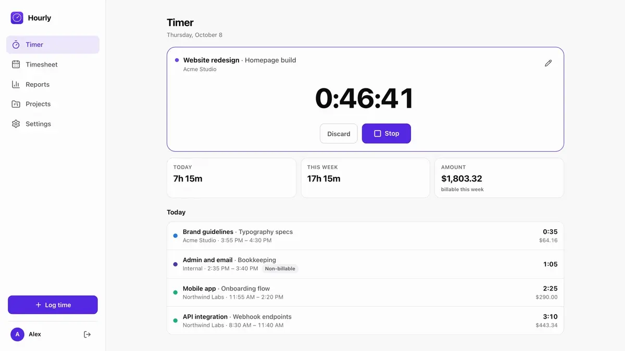Screen dimensions: 625x351
Task: Click the logout icon next to Alex
Action: 87,334
